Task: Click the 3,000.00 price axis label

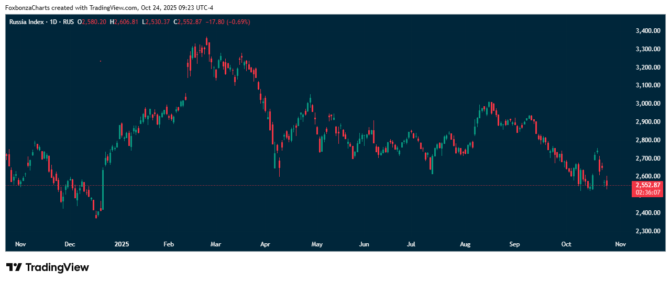Action: point(646,104)
